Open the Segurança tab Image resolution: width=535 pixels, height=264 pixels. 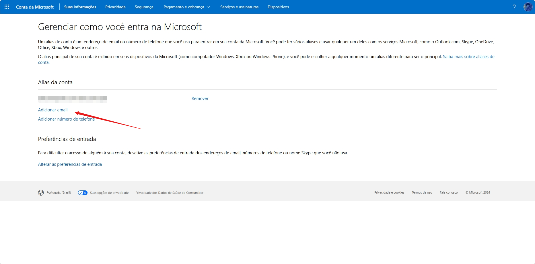(x=144, y=7)
